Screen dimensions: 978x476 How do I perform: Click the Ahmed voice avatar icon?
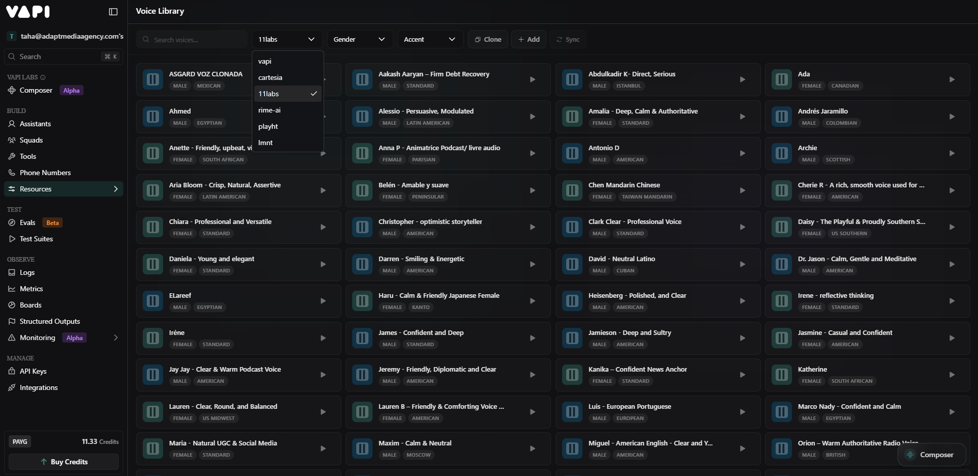pyautogui.click(x=152, y=117)
